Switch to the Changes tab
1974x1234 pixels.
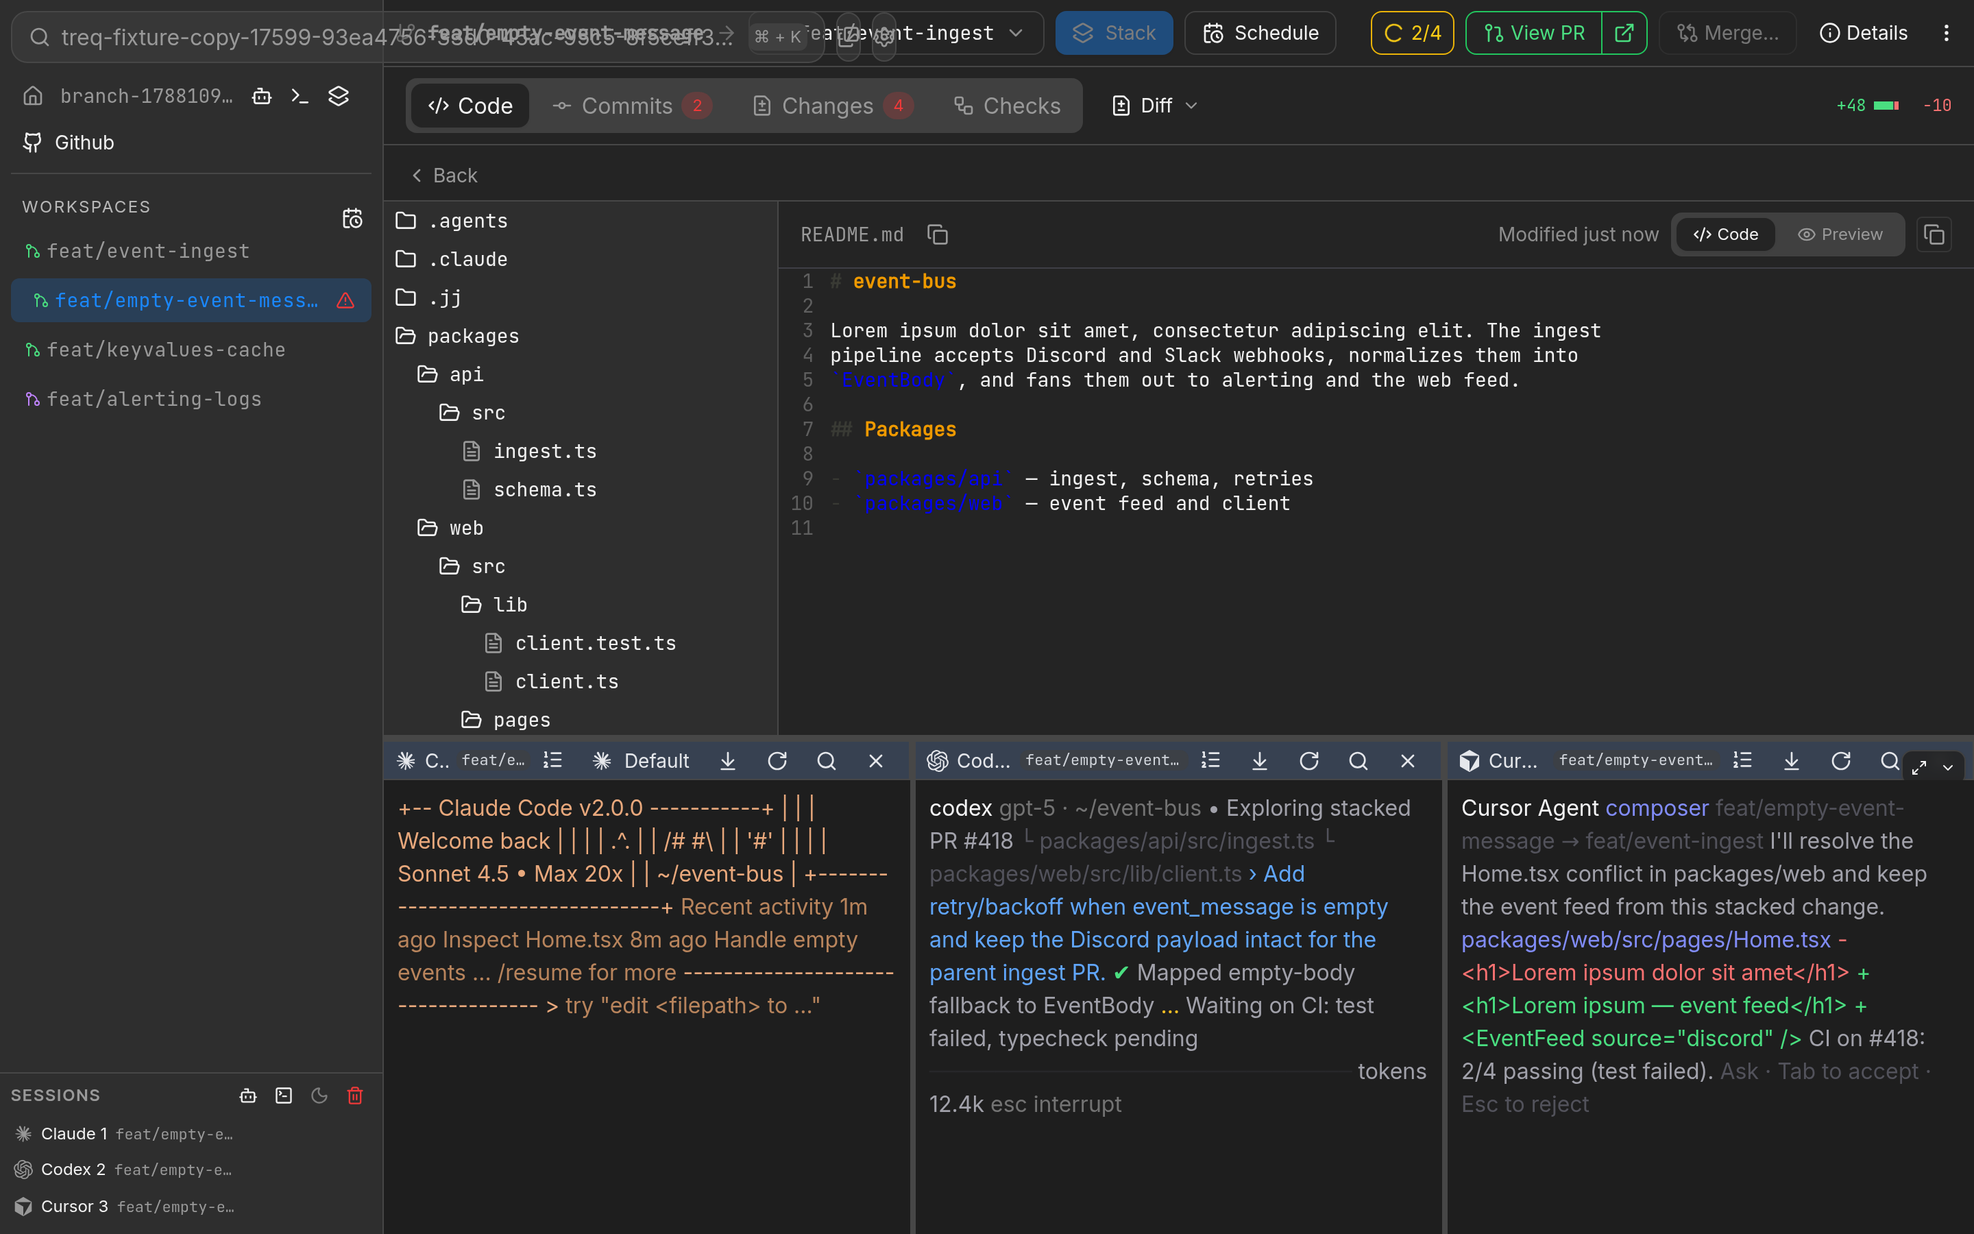(x=832, y=106)
